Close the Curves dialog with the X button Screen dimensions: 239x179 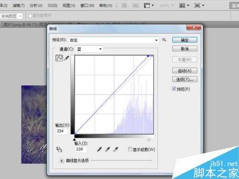coord(194,27)
